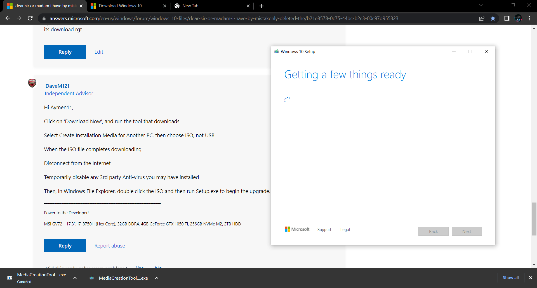Viewport: 537px width, 288px height.
Task: Click the 'Power to the Developer!' signature
Action: coord(66,213)
